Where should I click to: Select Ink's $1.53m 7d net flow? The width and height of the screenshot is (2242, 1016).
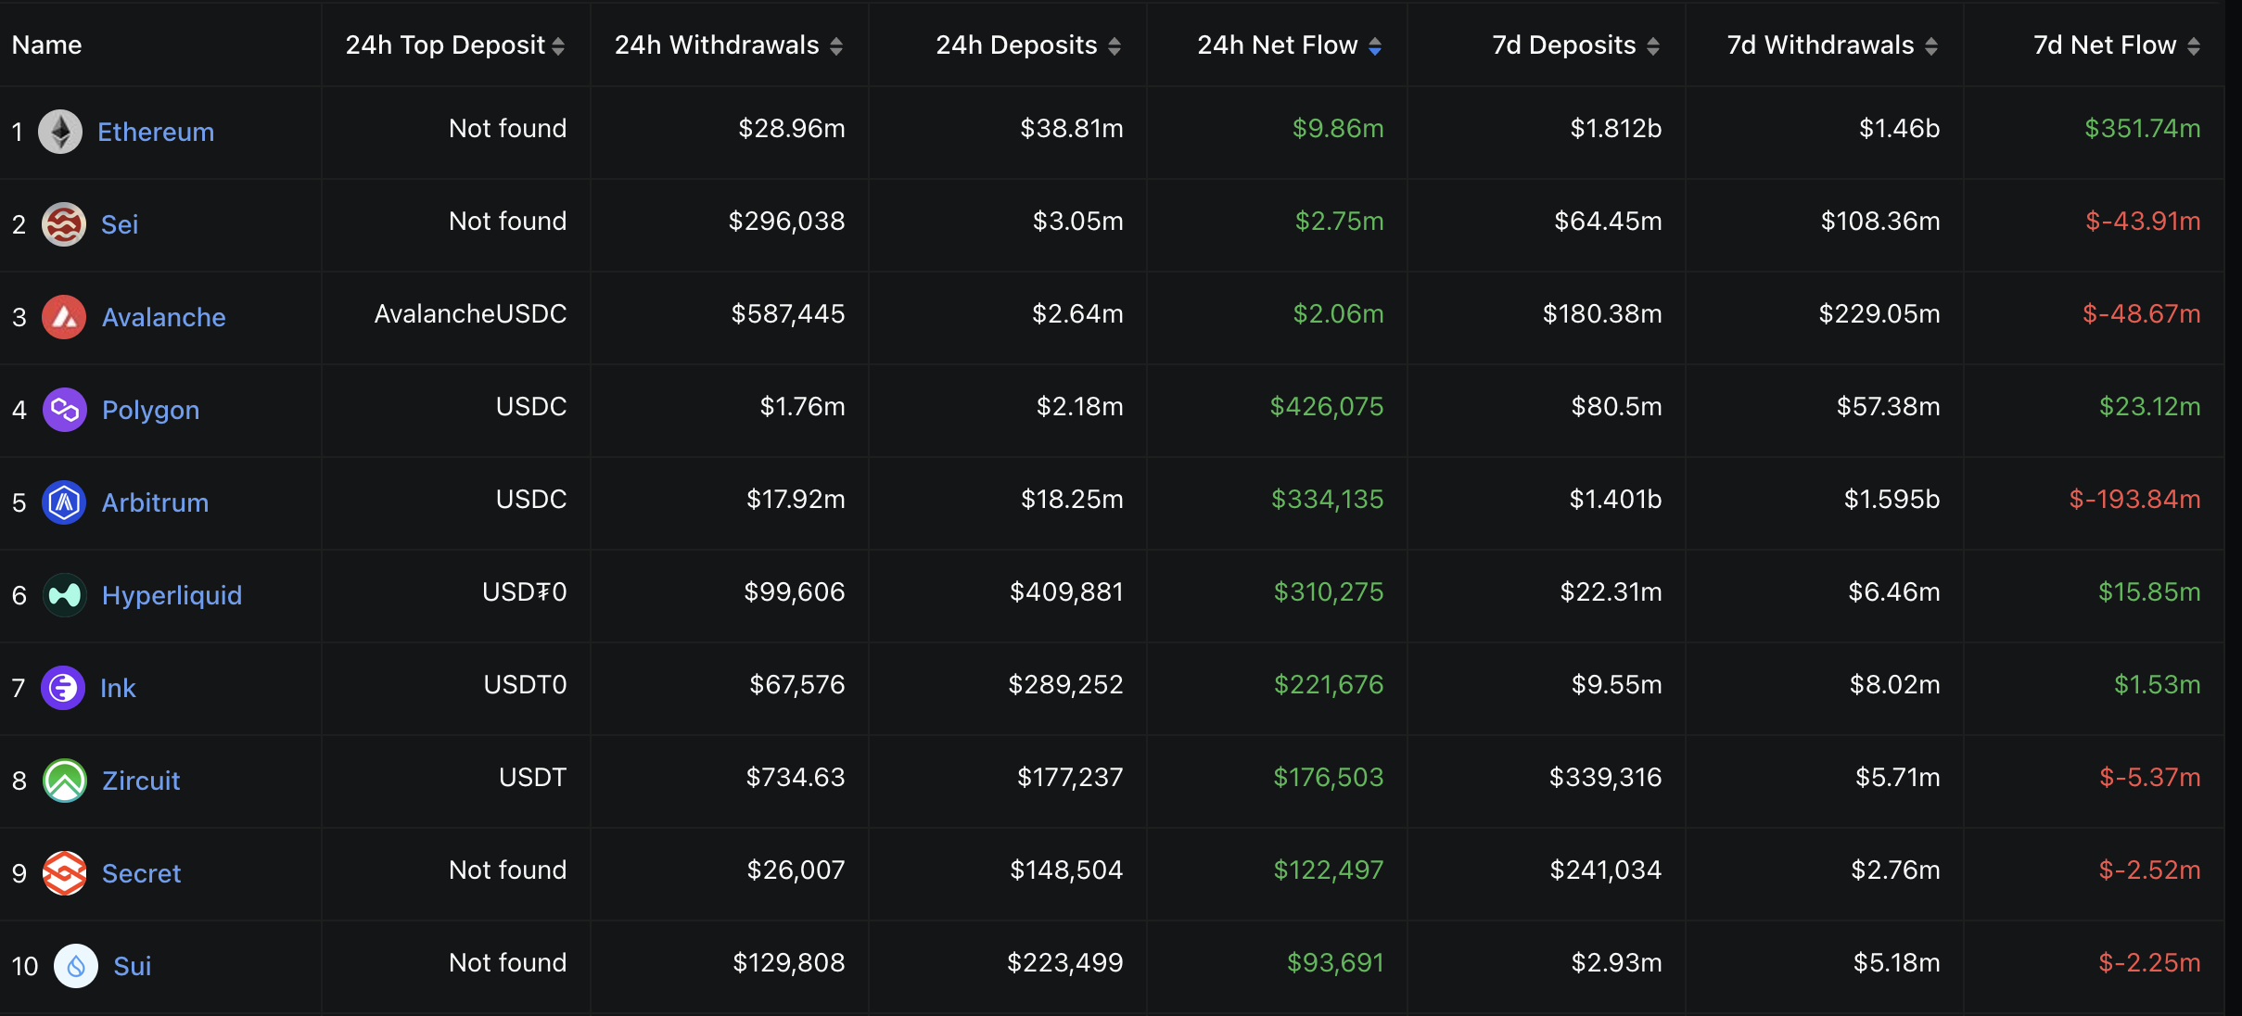coord(2158,685)
